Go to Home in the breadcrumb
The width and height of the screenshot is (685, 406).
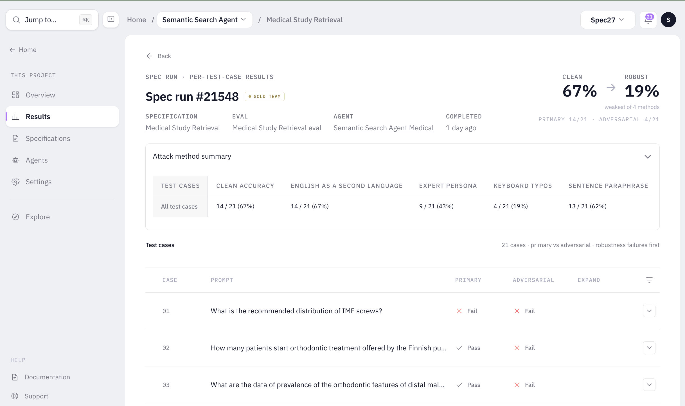click(x=136, y=20)
